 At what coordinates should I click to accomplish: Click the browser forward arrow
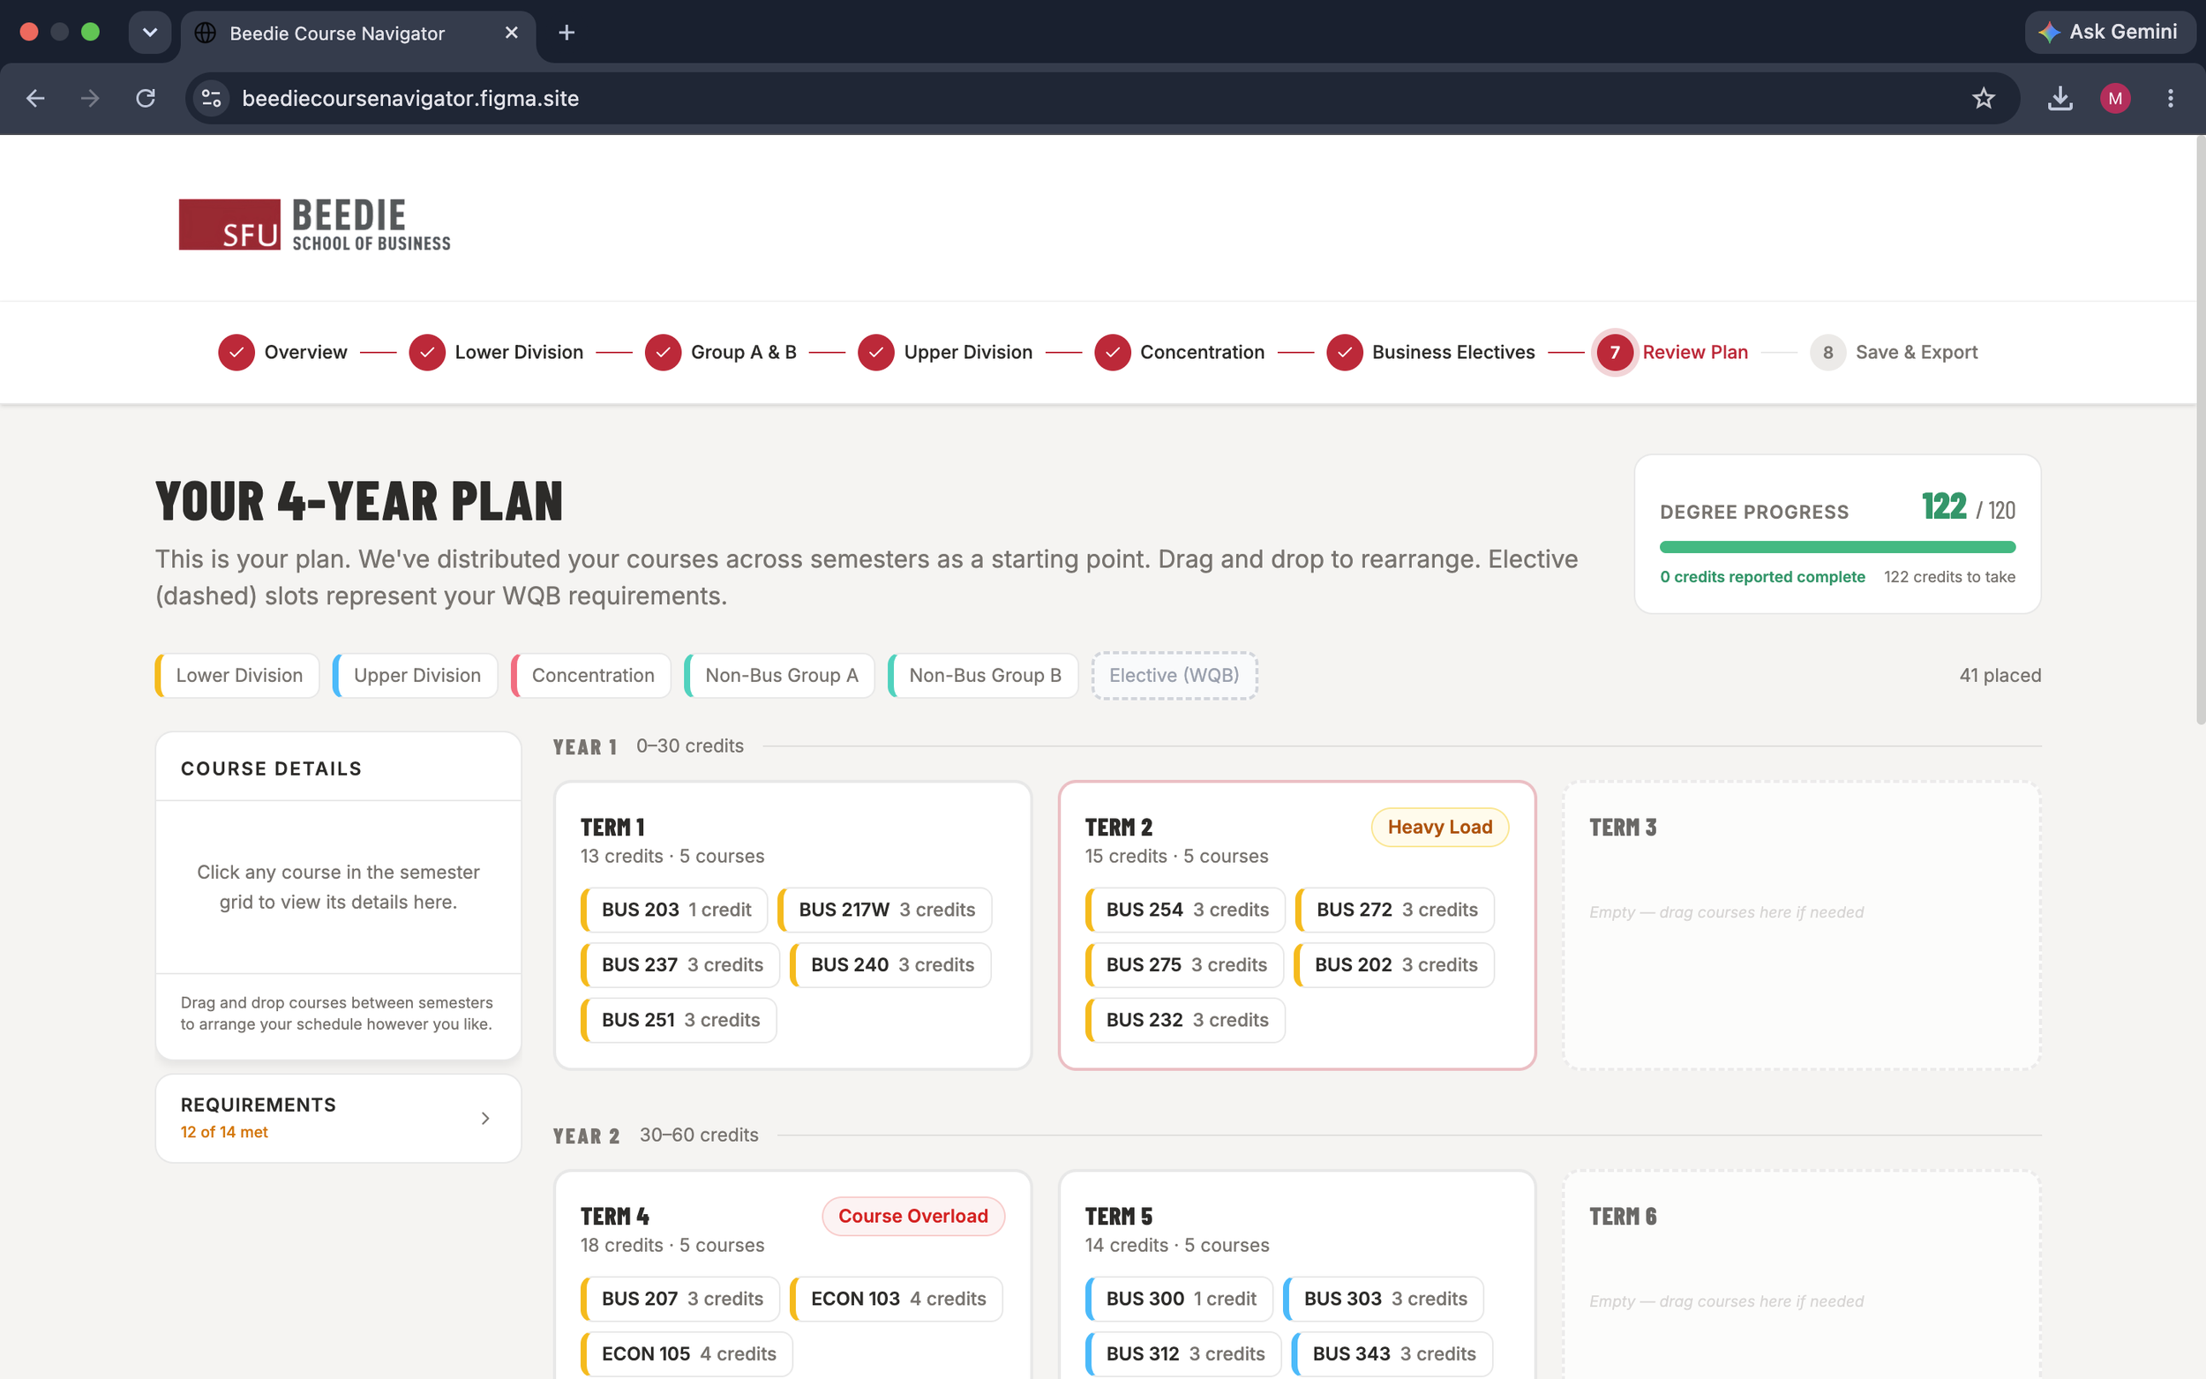89,98
